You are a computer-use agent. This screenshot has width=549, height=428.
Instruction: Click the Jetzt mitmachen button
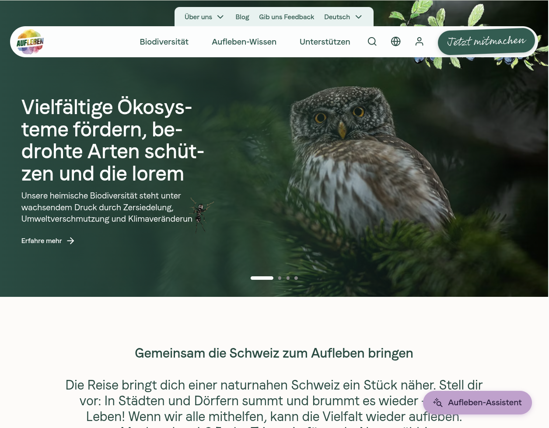[x=486, y=42]
